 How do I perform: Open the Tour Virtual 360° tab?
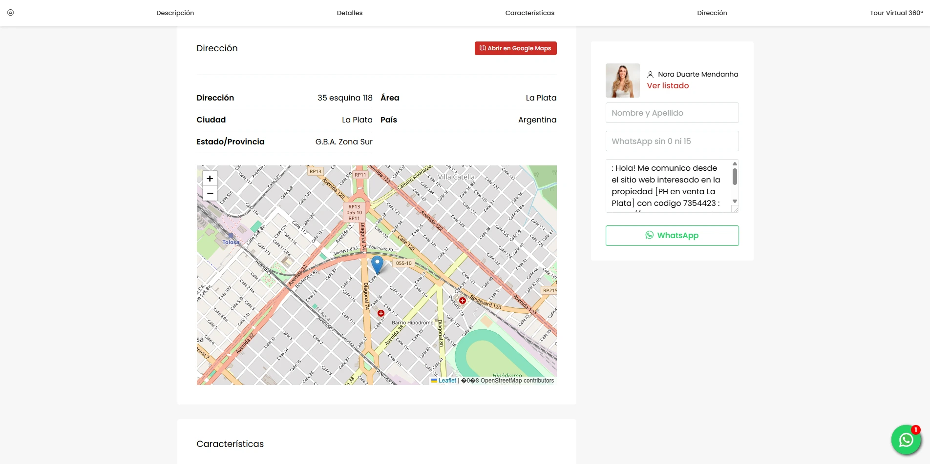click(x=896, y=13)
